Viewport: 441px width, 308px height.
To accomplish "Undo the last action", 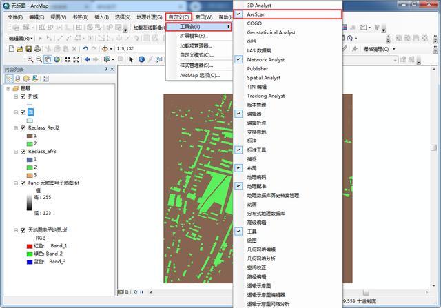I will pos(85,49).
